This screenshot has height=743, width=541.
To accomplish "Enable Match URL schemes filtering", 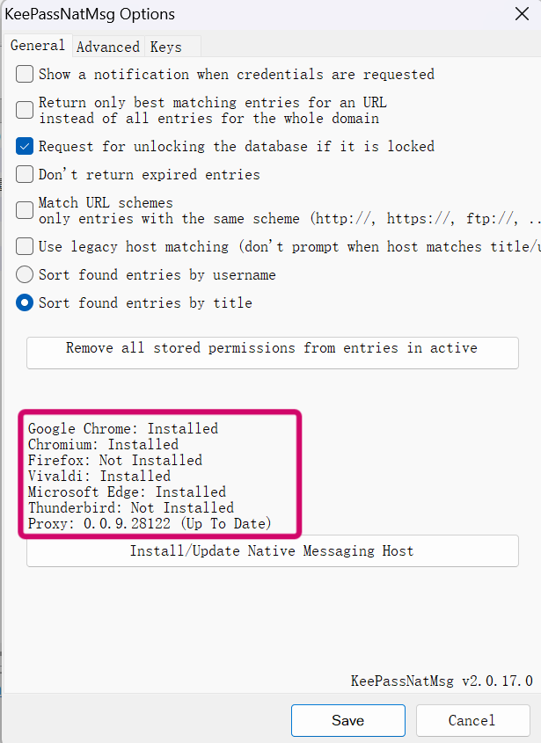I will pyautogui.click(x=24, y=209).
